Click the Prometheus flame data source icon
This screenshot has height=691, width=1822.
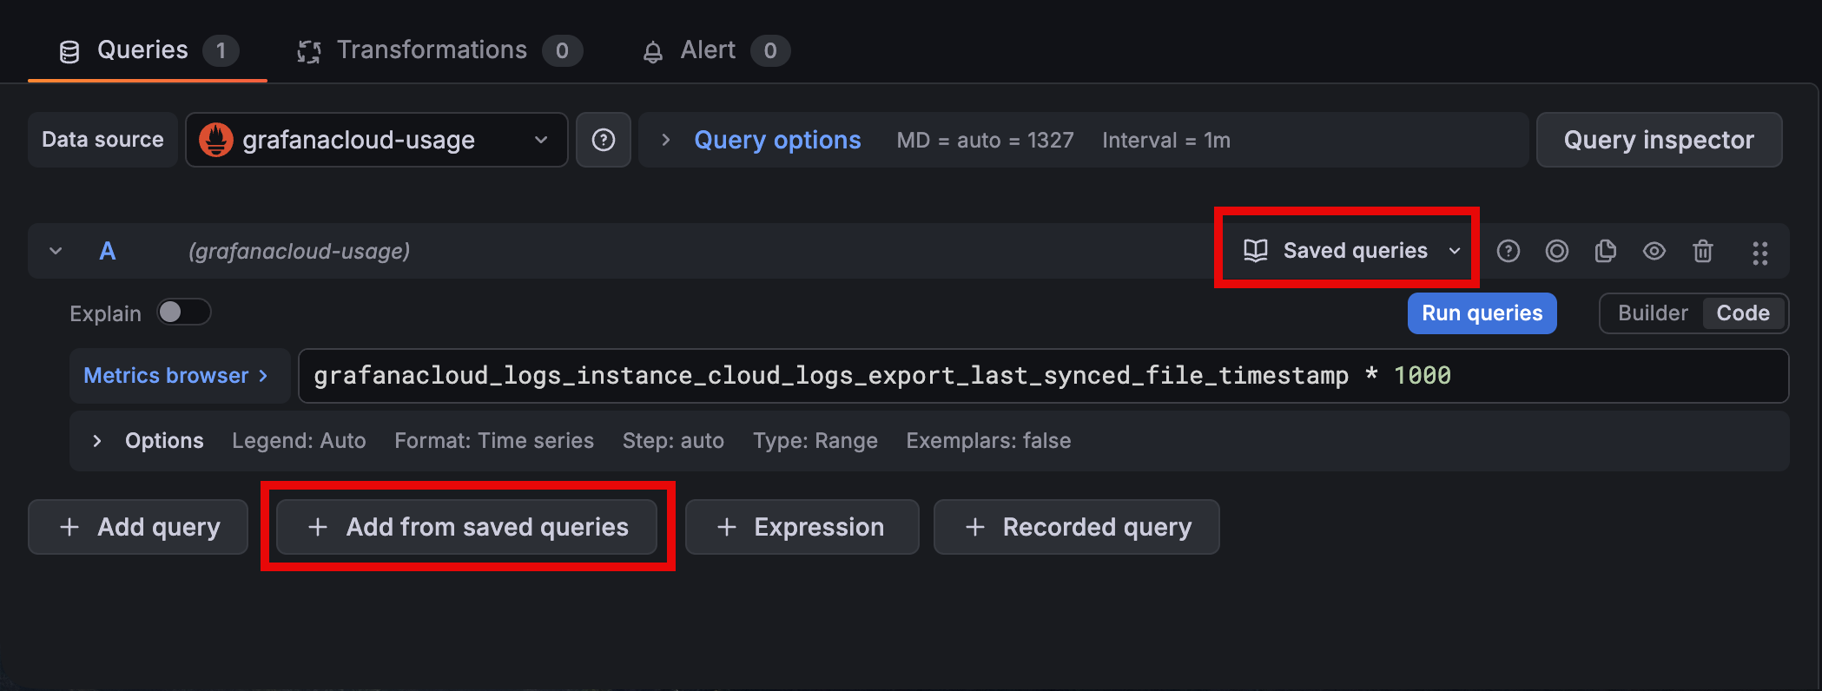click(216, 140)
